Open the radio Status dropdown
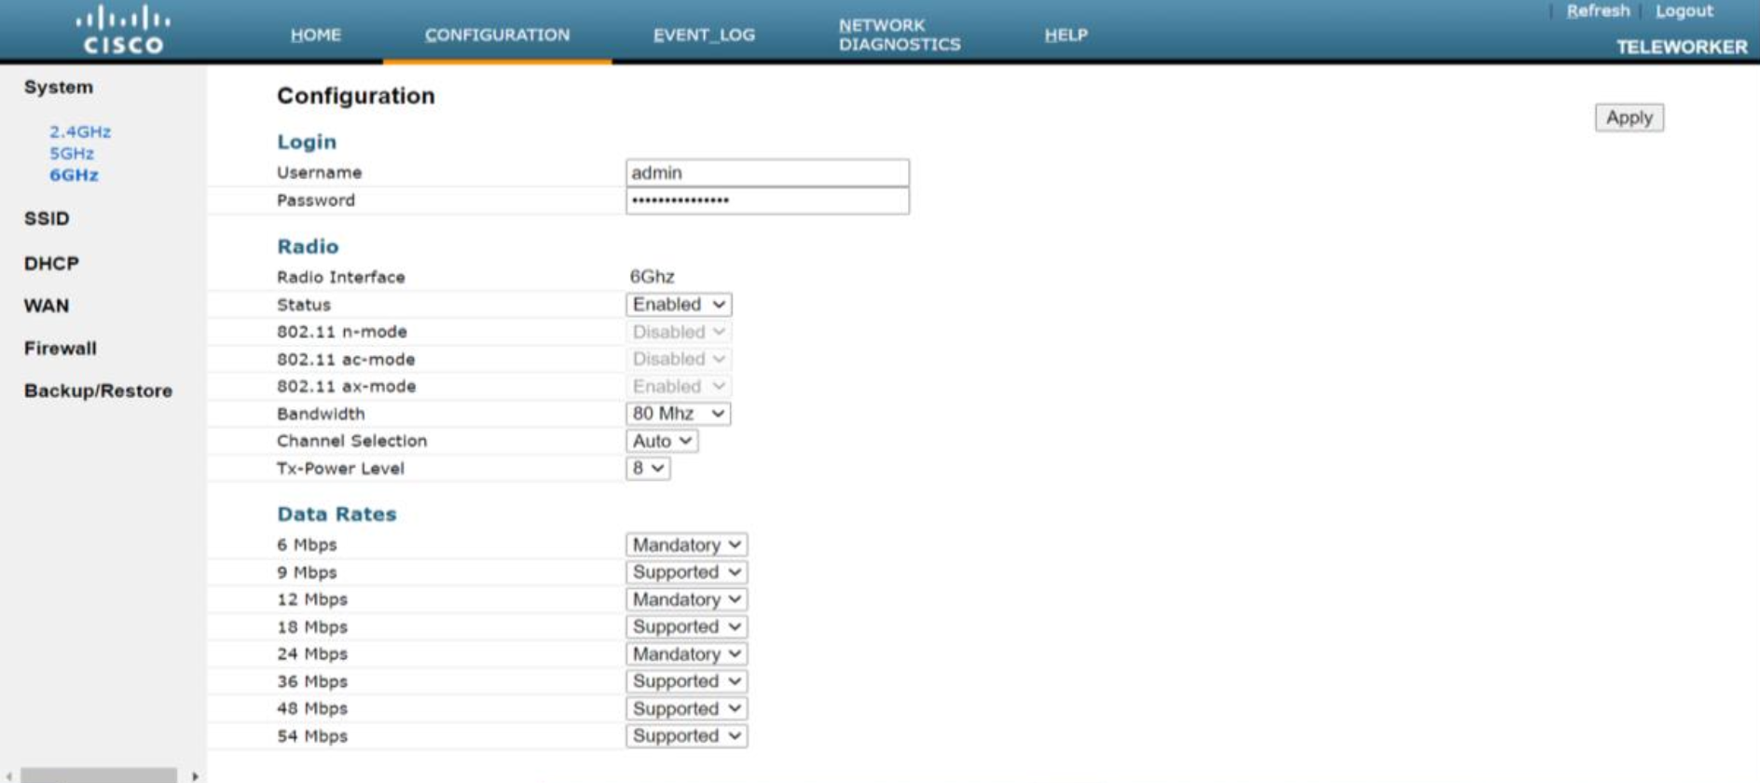Image resolution: width=1760 pixels, height=783 pixels. tap(679, 304)
